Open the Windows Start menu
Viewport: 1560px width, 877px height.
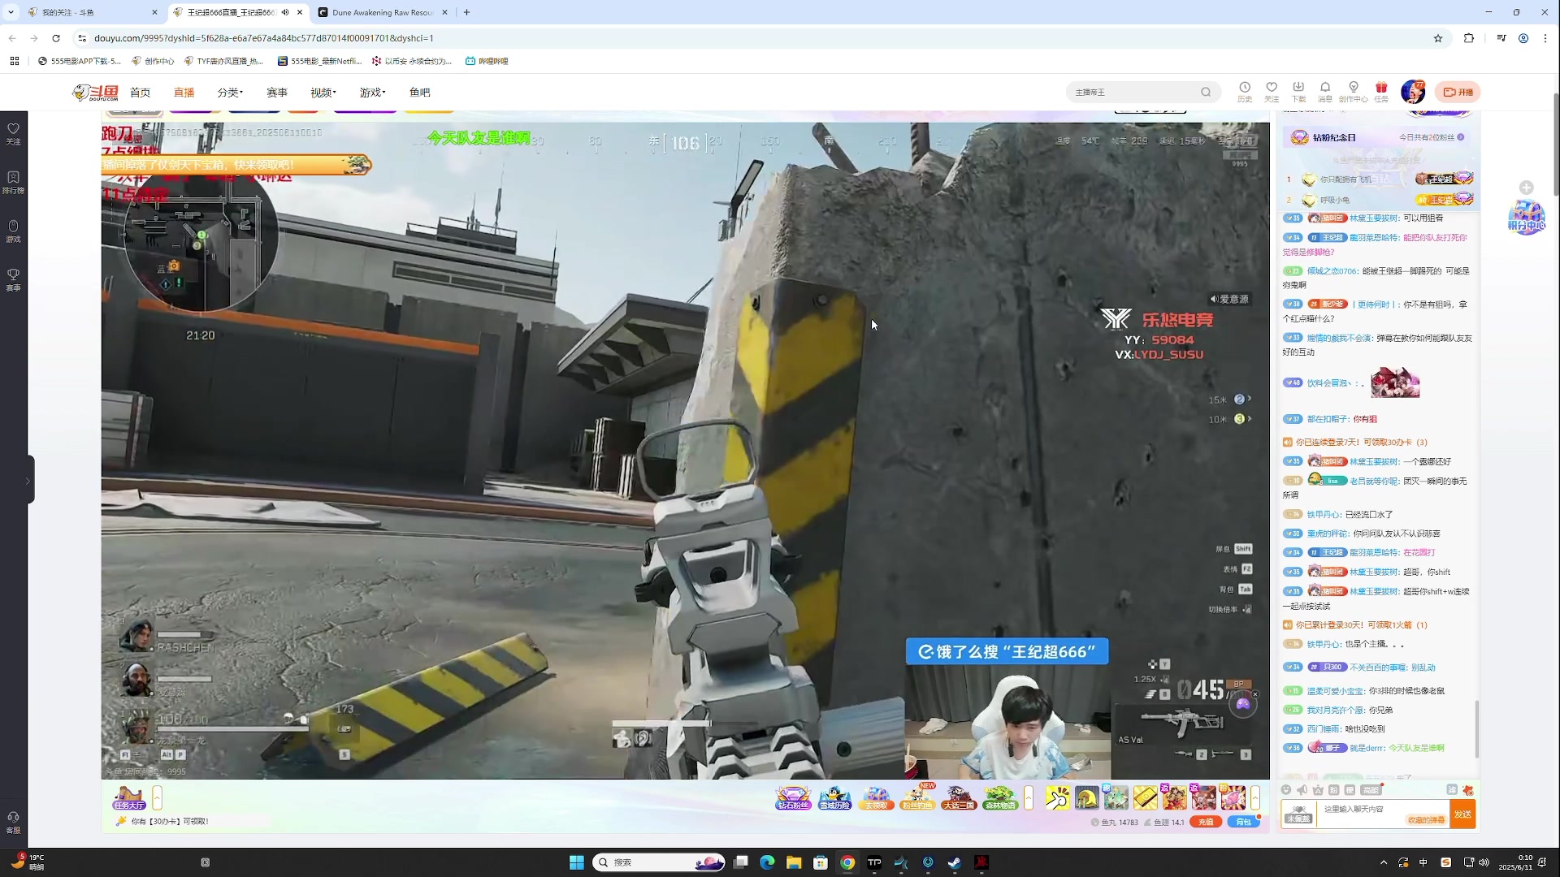(577, 862)
